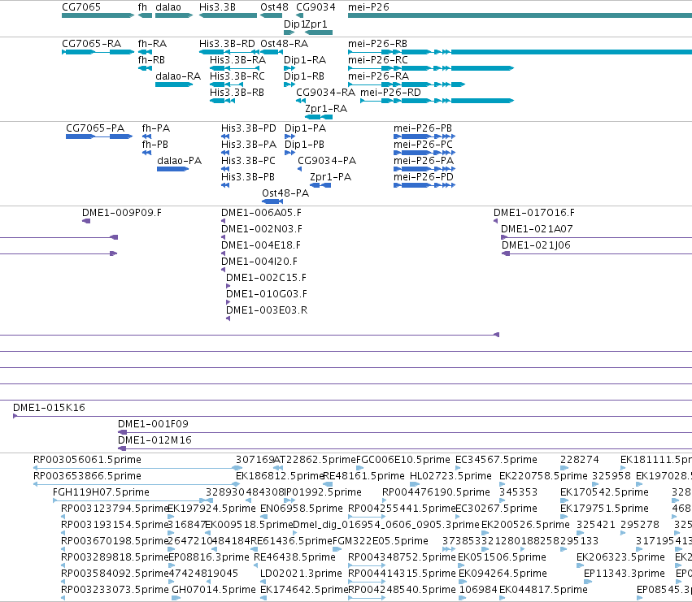Click the transcript label 'mei-P26-RC'

click(378, 60)
